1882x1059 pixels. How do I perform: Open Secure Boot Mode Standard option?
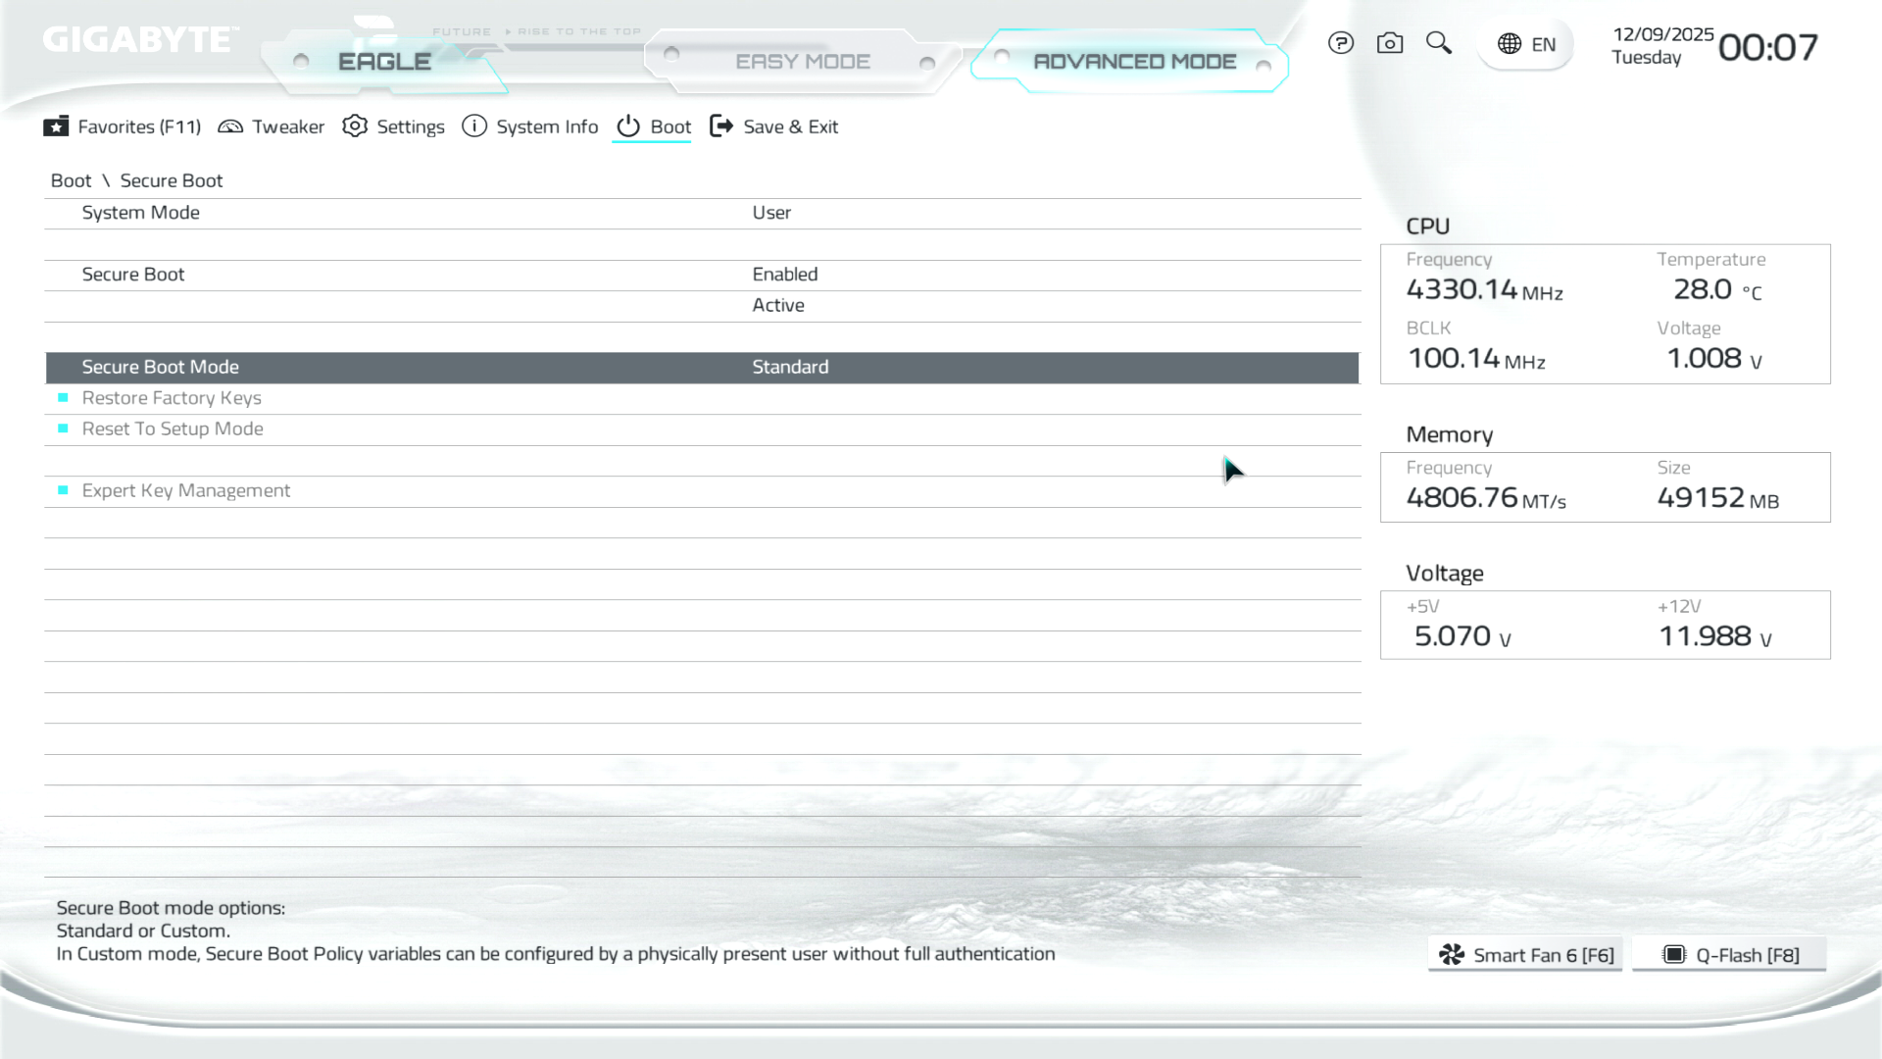coord(790,367)
